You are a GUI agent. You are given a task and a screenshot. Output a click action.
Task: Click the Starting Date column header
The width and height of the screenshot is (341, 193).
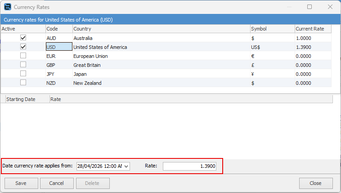(x=27, y=99)
